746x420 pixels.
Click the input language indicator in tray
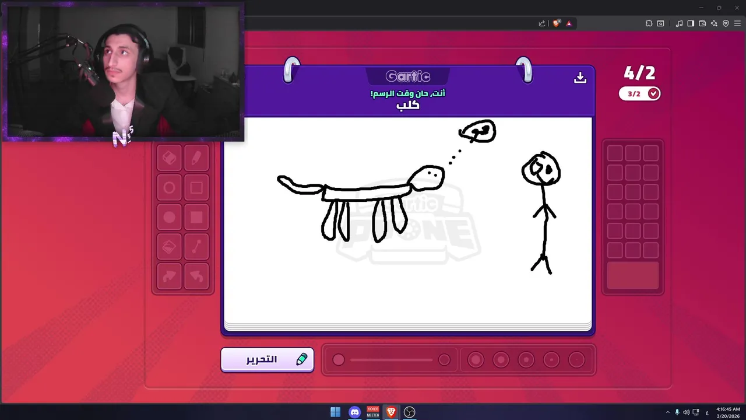(708, 412)
